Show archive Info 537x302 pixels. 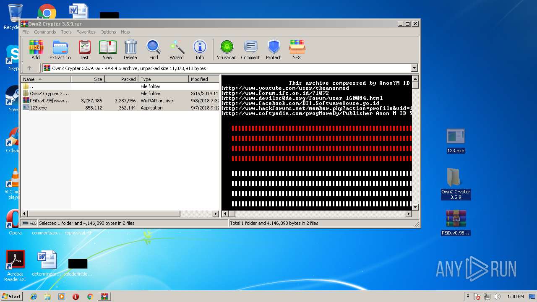tap(200, 50)
